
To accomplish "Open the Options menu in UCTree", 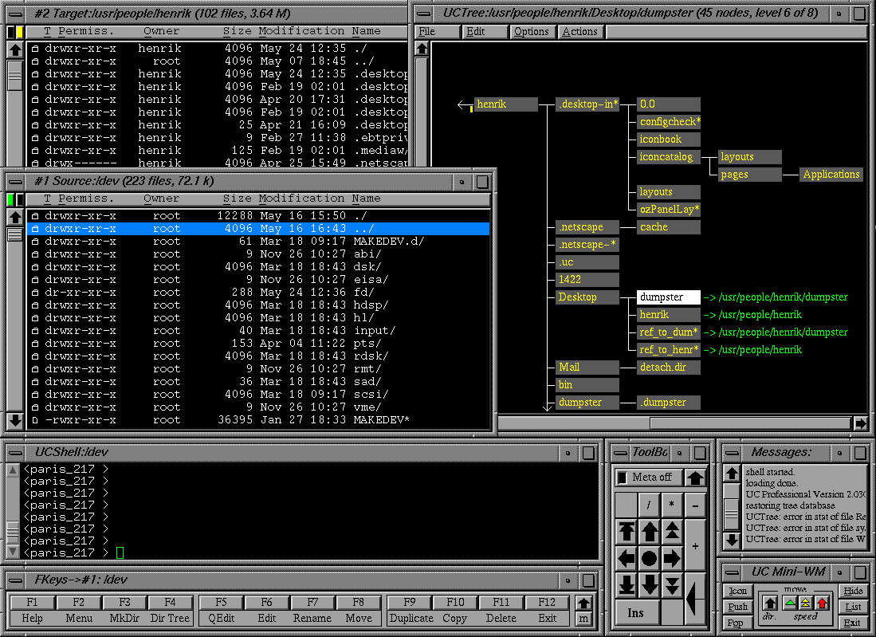I will coord(531,32).
